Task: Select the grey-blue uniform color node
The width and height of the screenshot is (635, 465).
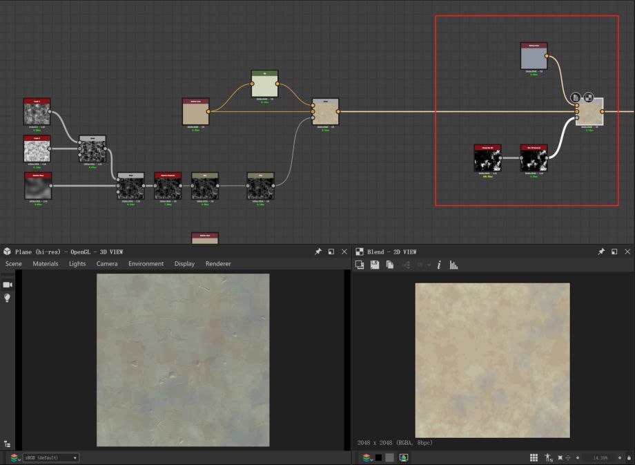Action: tap(534, 56)
